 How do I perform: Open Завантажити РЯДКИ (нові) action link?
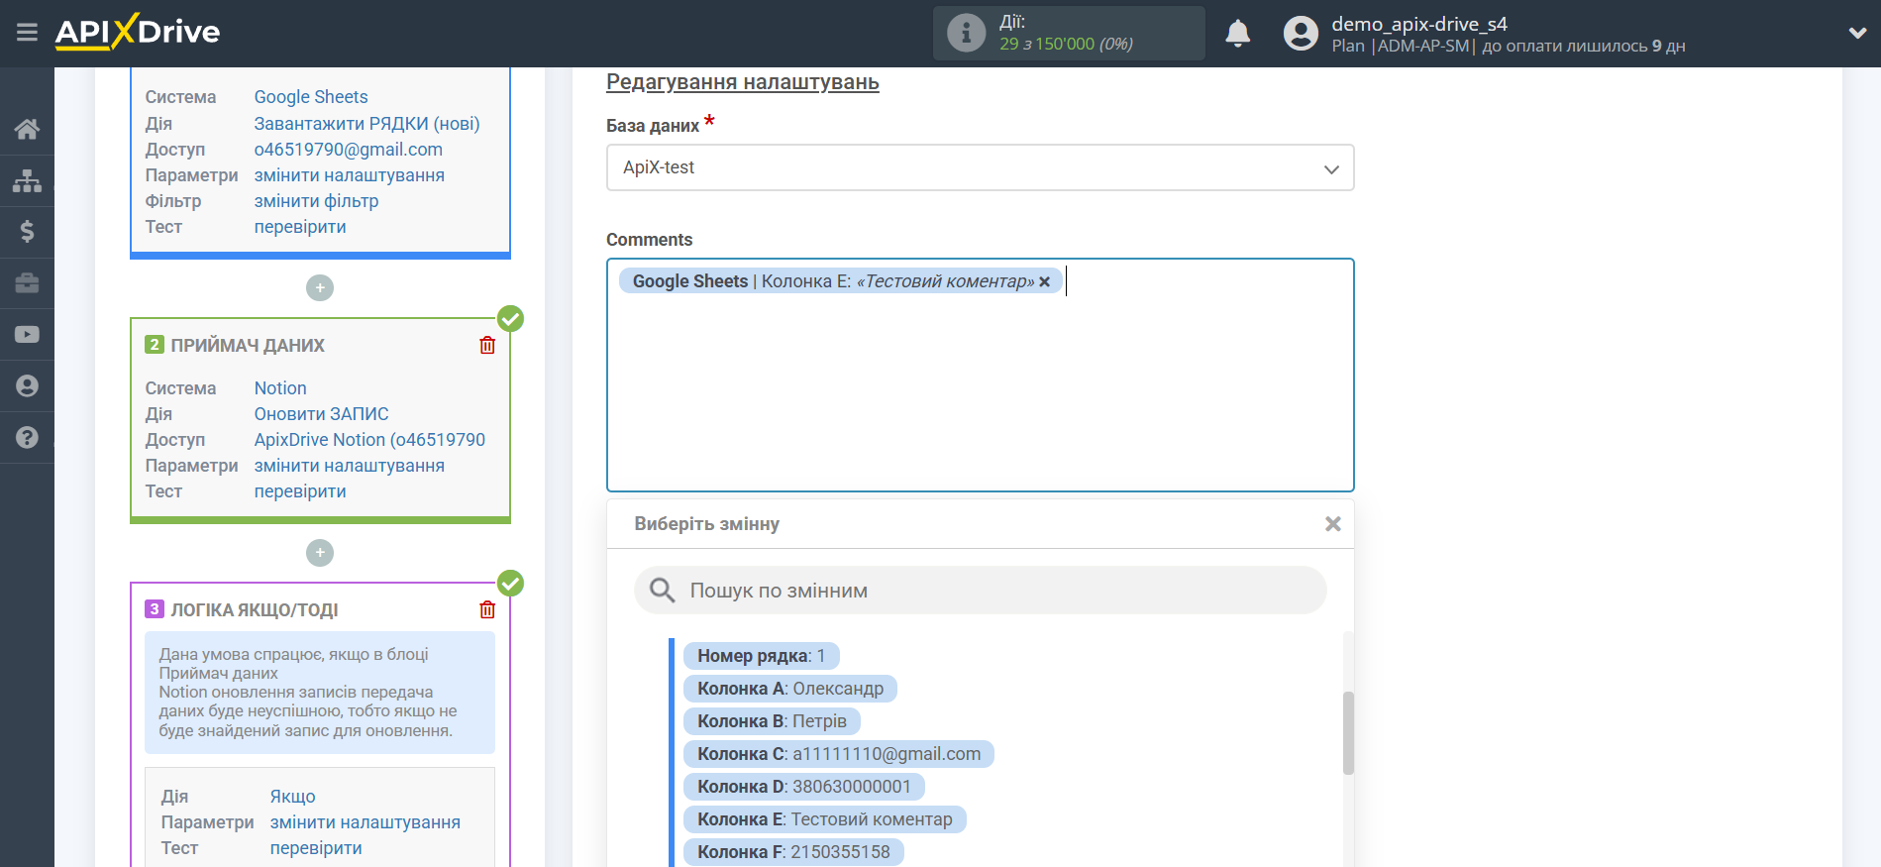pyautogui.click(x=366, y=124)
